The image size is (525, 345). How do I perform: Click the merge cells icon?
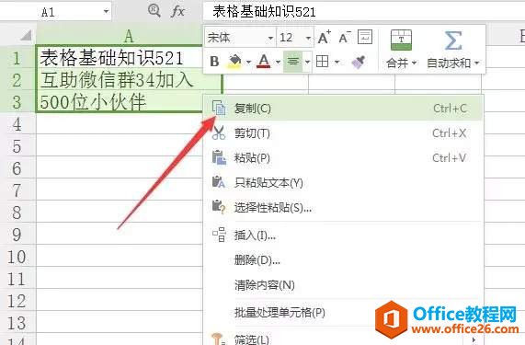(401, 40)
